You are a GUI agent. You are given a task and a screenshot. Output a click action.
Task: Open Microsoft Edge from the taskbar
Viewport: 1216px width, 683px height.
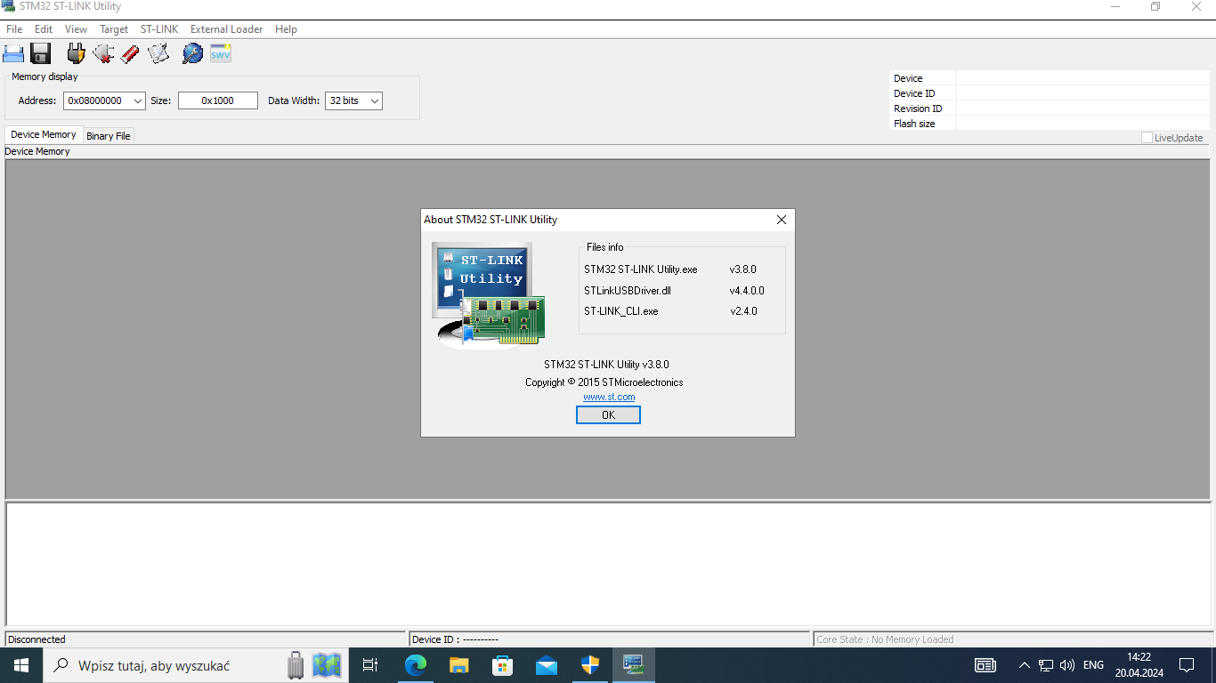pos(416,665)
